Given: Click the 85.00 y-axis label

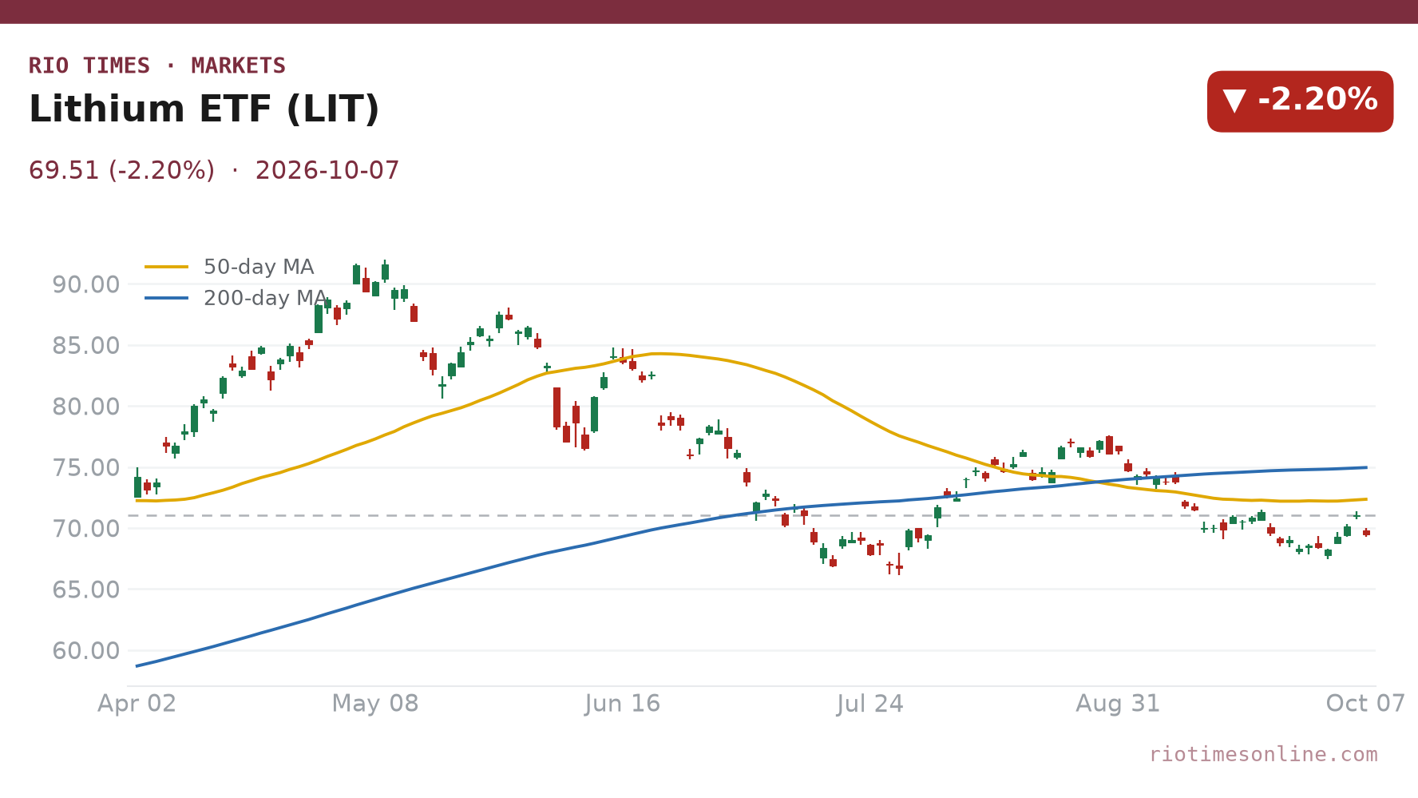Looking at the screenshot, I should (x=86, y=346).
